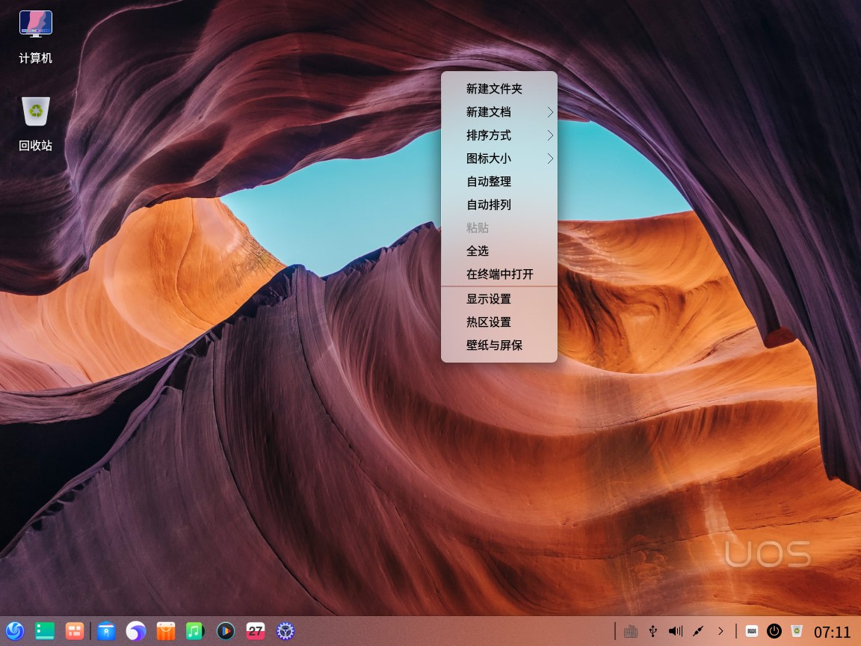
Task: Launch the blue file manager dock icon
Action: point(106,630)
